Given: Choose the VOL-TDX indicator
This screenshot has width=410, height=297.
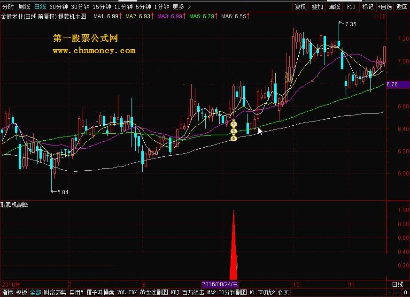Looking at the screenshot, I should [127, 293].
